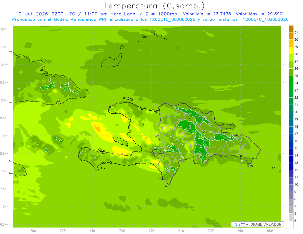Click the legend value '5'

pos(296,221)
